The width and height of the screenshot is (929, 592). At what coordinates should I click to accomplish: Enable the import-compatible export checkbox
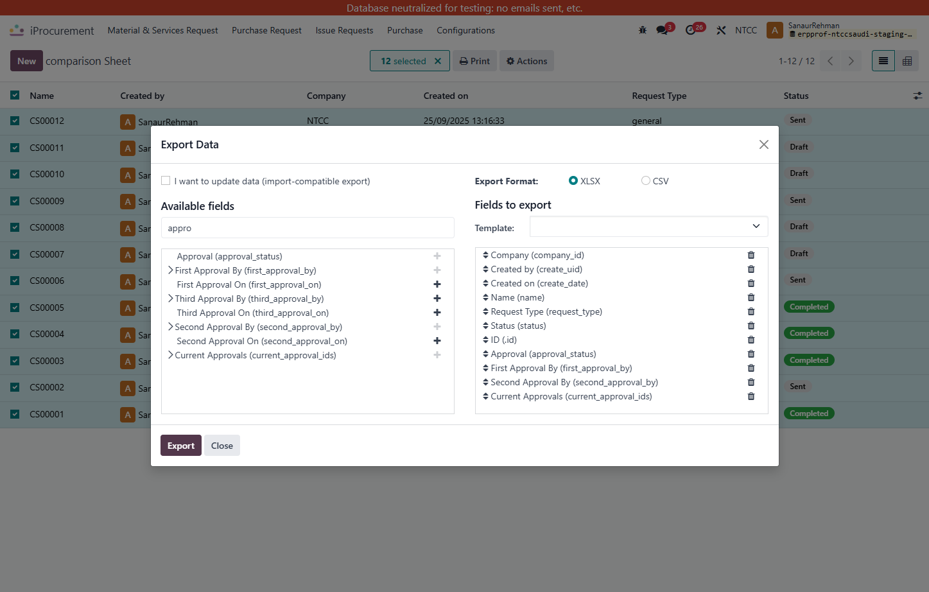click(166, 181)
